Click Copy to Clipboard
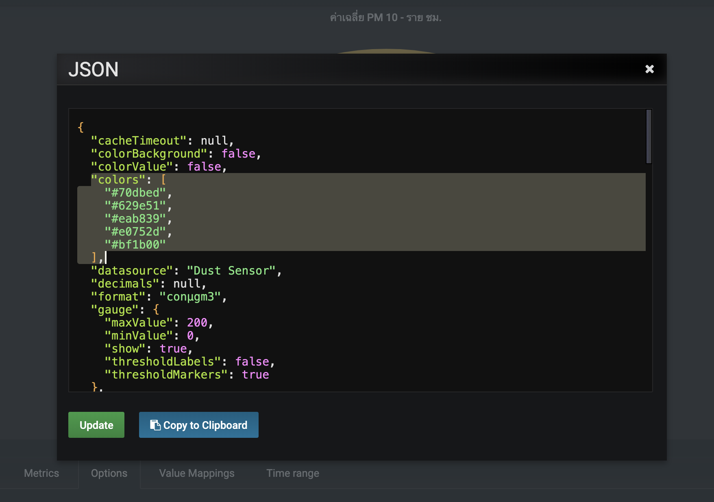This screenshot has height=502, width=714. [198, 425]
